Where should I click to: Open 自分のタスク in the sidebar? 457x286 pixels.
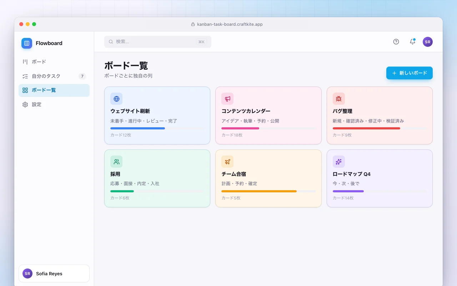point(54,76)
